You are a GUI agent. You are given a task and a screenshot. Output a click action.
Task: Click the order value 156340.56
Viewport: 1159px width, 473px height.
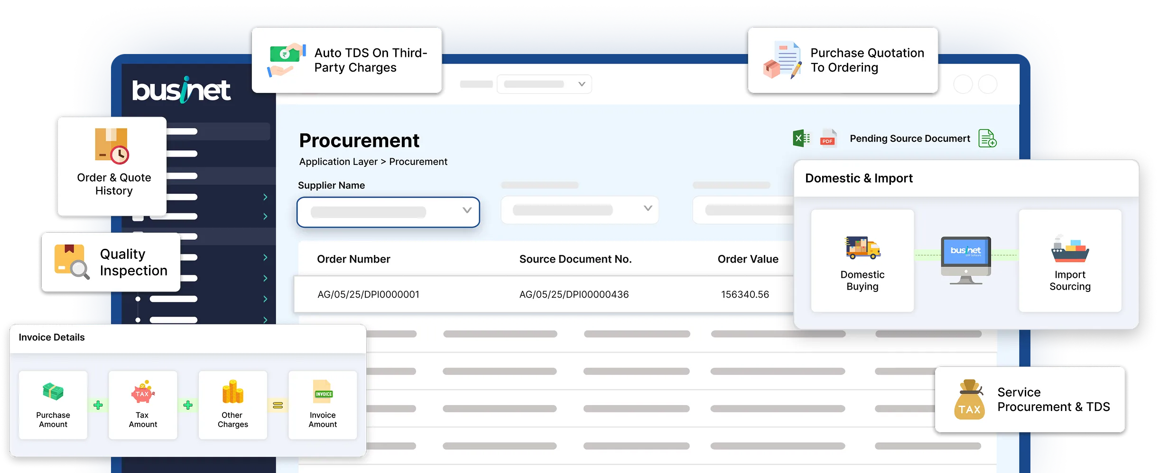click(x=745, y=294)
